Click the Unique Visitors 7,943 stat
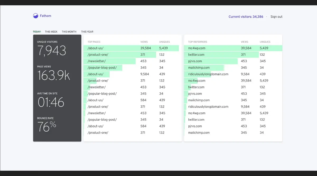This screenshot has height=176, width=317. 52,50
